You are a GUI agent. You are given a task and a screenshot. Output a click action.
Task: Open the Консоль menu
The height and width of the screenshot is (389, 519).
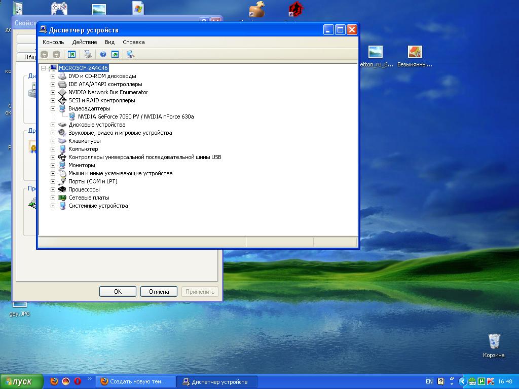(53, 42)
